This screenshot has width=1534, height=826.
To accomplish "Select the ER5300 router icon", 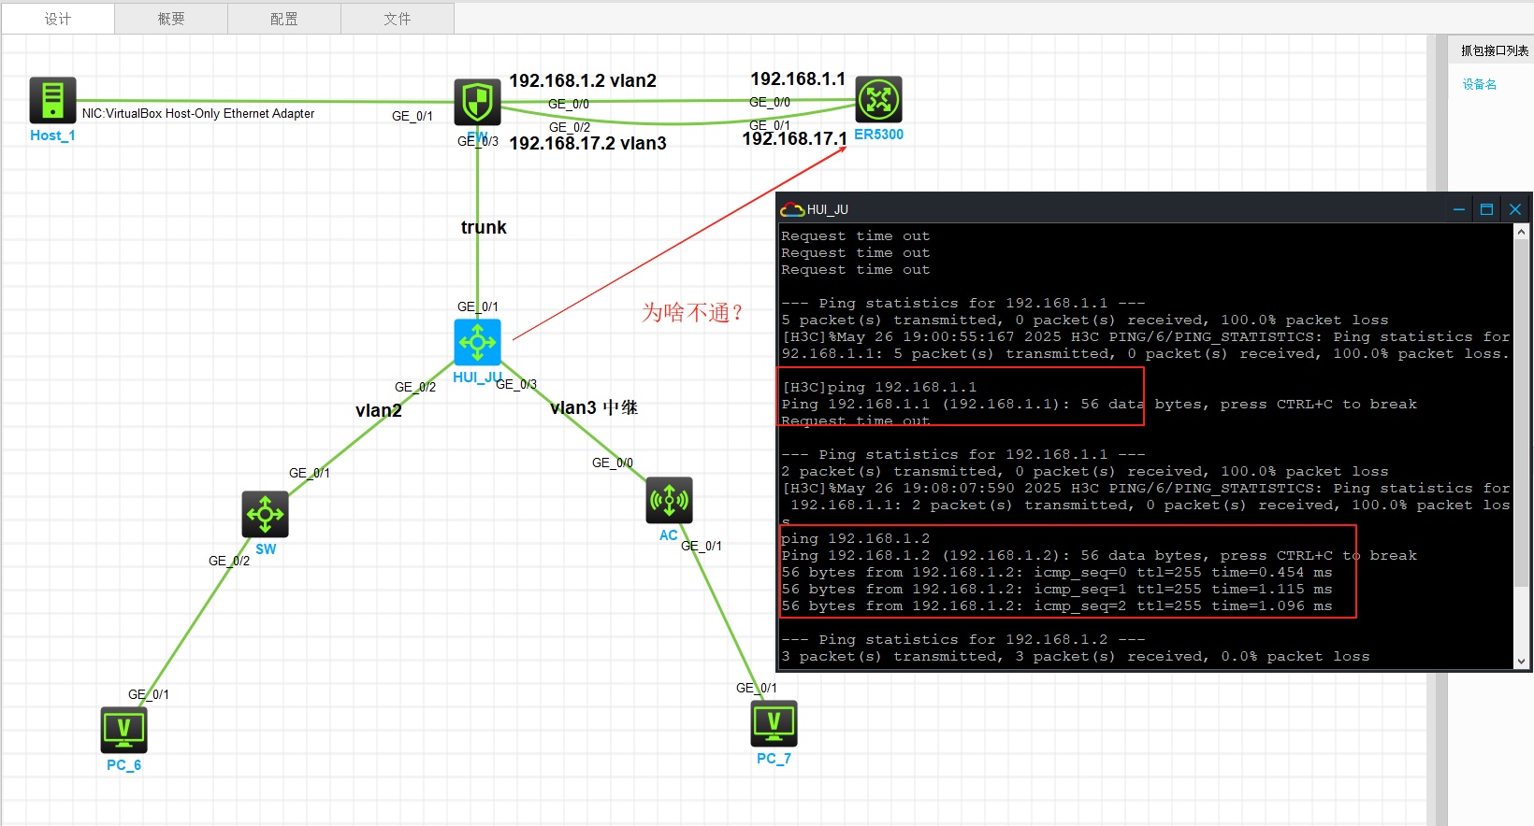I will [879, 99].
